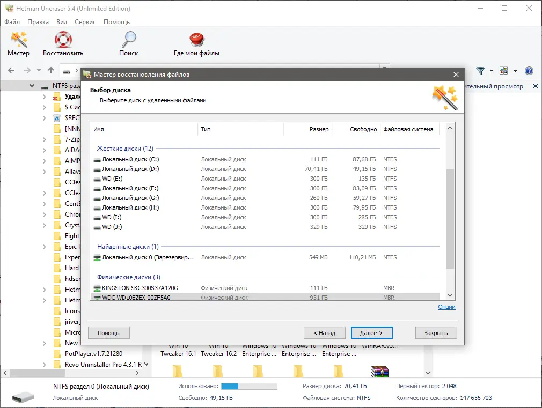Open the Вид menu
The width and height of the screenshot is (542, 408).
click(62, 22)
